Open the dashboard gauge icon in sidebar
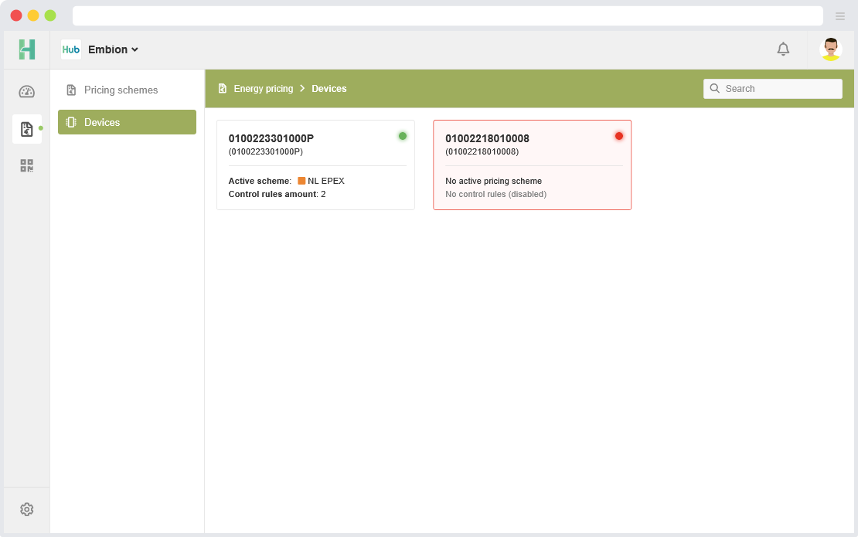The image size is (858, 537). tap(27, 92)
